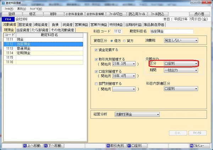Image resolution: width=213 pixels, height=150 pixels.
Task: Select the 借方 radio button
Action: (112, 41)
